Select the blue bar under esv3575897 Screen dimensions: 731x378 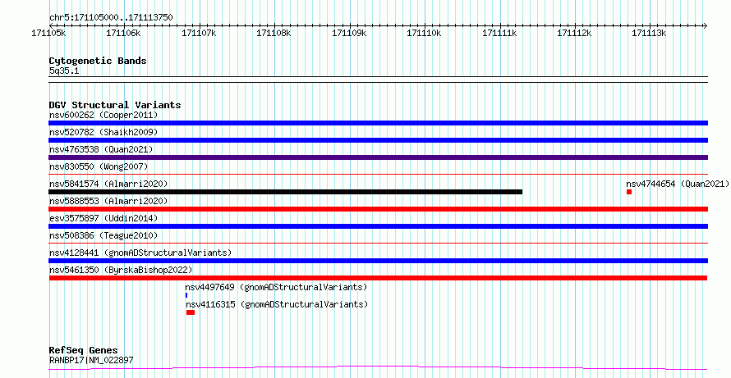[378, 226]
